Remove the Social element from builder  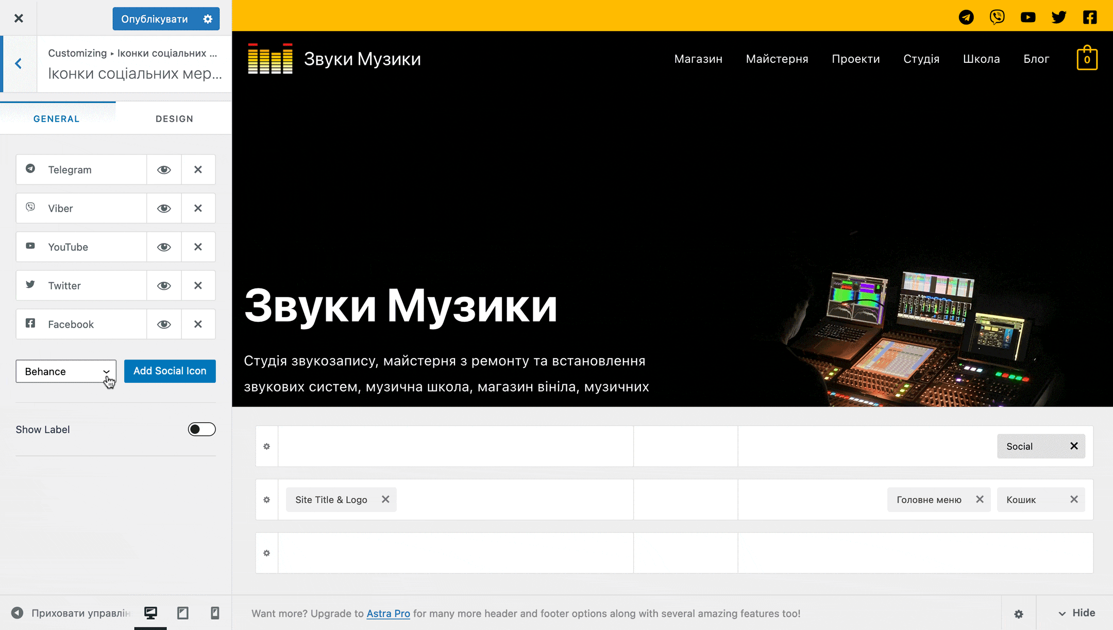pyautogui.click(x=1074, y=446)
